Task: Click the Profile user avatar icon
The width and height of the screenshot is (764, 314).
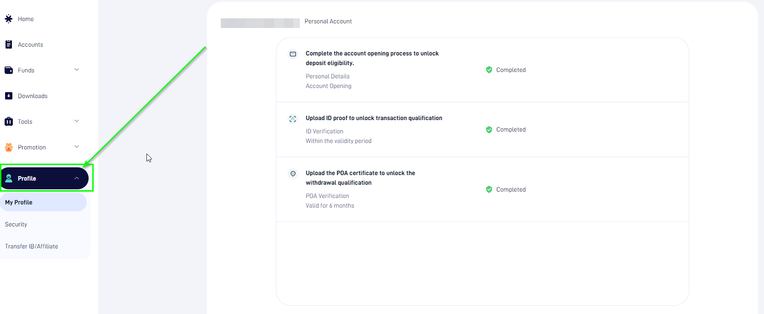Action: click(9, 178)
